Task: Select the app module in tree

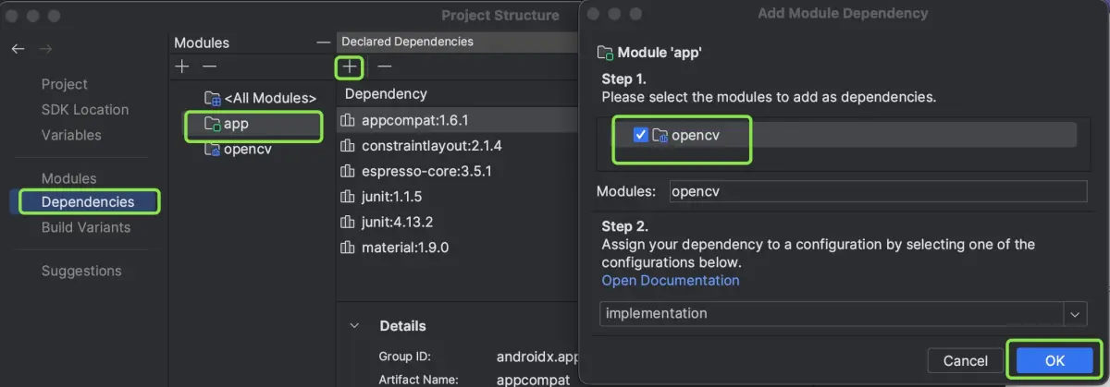Action: (x=236, y=124)
